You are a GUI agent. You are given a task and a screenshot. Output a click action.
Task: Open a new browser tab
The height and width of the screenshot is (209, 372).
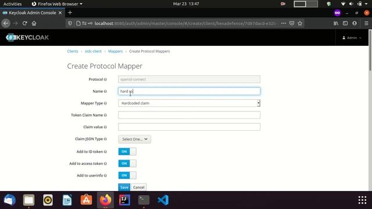(x=70, y=13)
